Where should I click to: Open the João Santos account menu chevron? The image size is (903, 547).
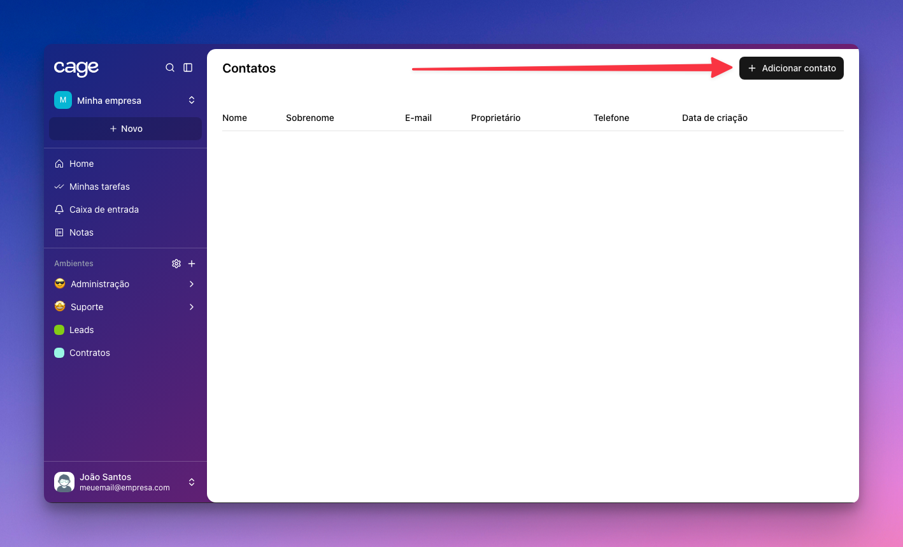(191, 482)
